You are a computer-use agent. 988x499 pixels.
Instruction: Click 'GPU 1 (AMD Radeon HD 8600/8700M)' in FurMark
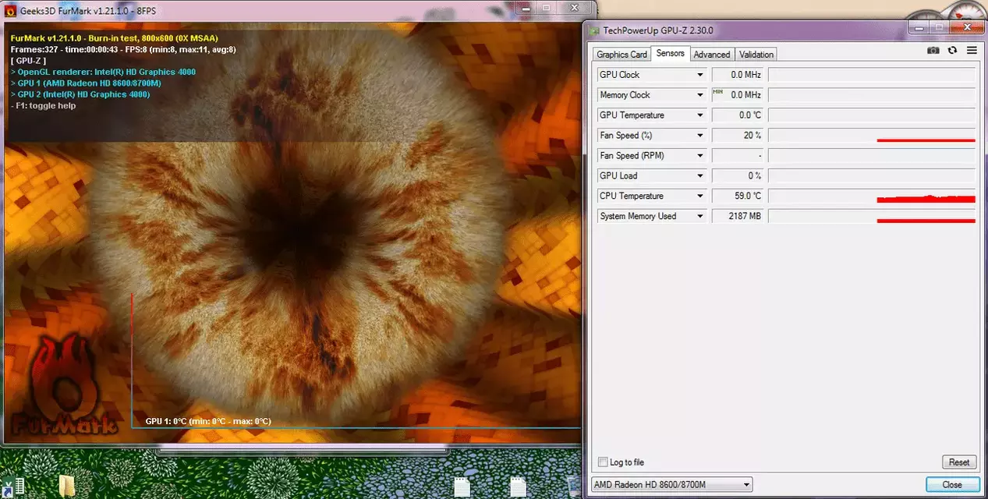point(86,83)
